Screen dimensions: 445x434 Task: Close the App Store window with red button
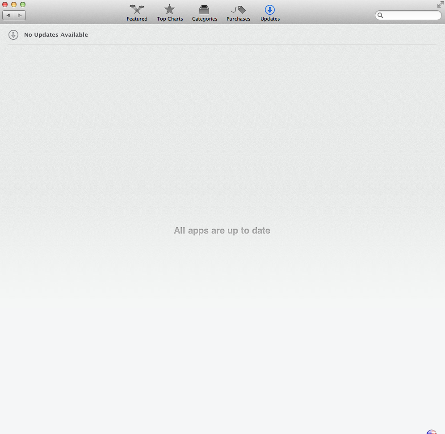point(5,4)
